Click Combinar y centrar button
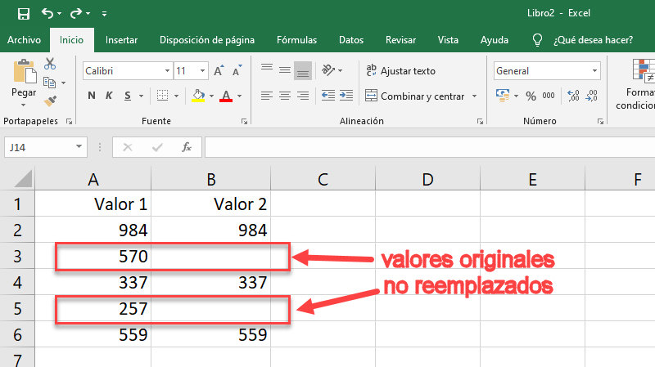 pos(421,96)
